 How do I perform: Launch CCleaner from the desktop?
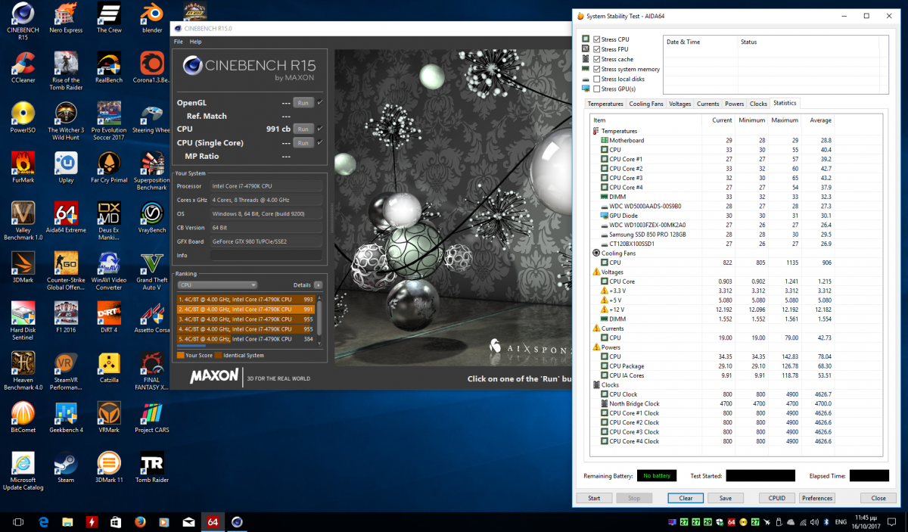(23, 68)
